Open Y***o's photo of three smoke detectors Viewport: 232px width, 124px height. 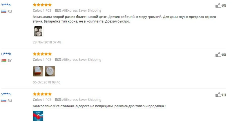coord(38,31)
